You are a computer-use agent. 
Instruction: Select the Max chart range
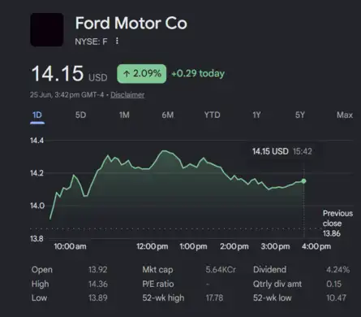tap(345, 115)
